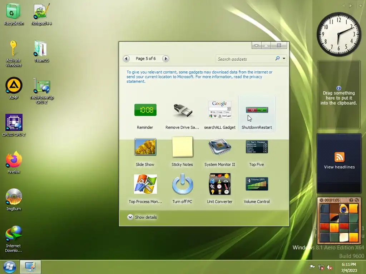Screen dimensions: 366x274
Task: Select the ImgBurn desktop icon
Action: (x=14, y=200)
